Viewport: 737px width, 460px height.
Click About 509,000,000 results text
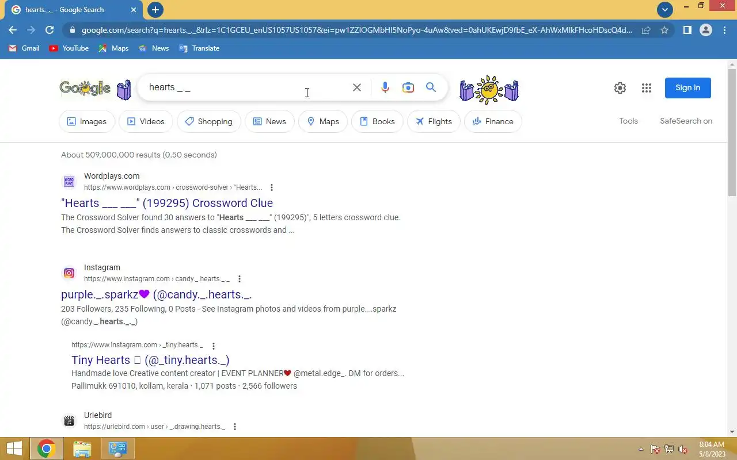139,155
